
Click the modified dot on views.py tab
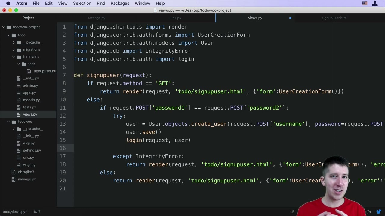290,18
